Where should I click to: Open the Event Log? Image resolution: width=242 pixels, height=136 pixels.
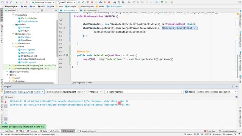click(210, 131)
